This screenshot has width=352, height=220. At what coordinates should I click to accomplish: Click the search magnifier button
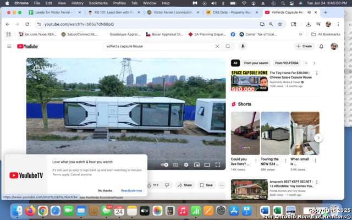228,46
